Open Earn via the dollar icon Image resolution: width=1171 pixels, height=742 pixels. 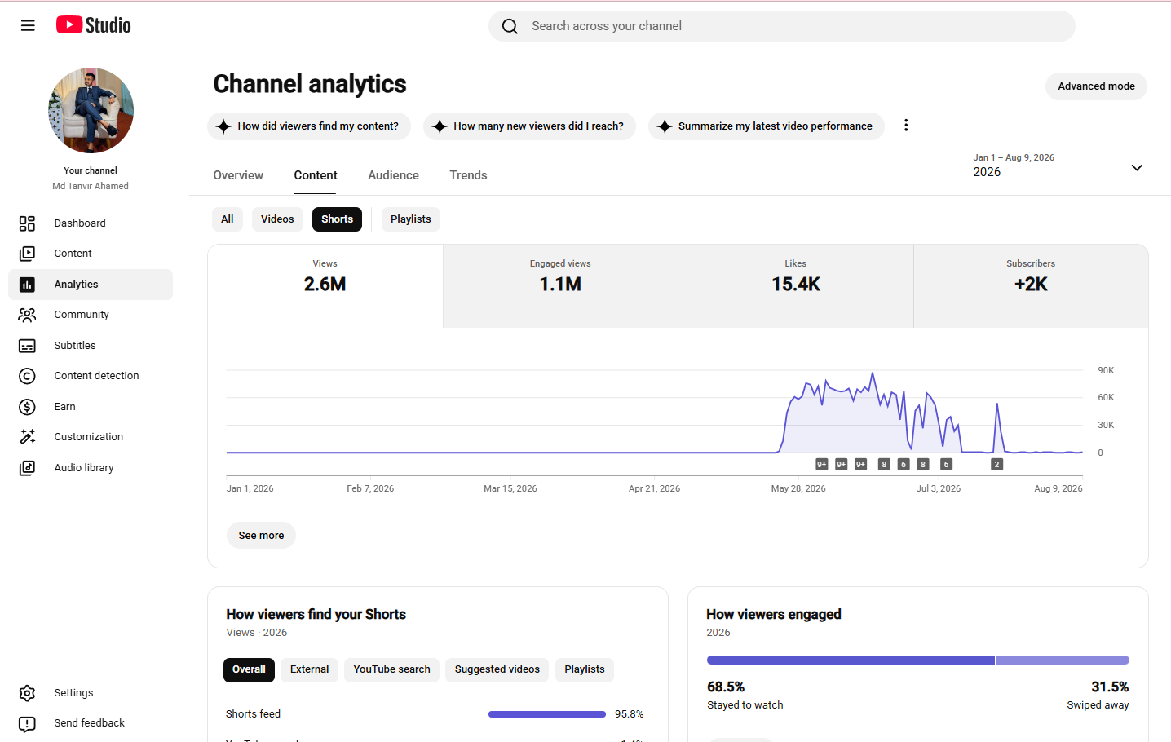[27, 407]
